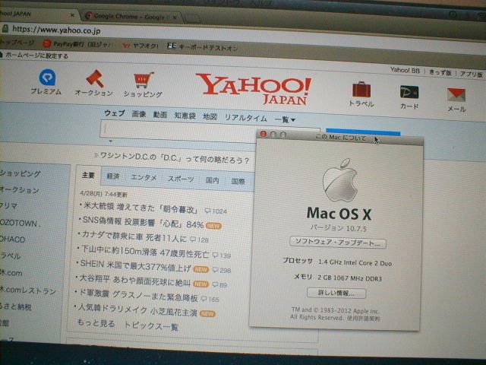Open the Shopping cart icon
486x365 pixels.
point(144,80)
